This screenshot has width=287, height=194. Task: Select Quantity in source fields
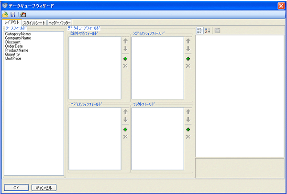tap(12, 54)
